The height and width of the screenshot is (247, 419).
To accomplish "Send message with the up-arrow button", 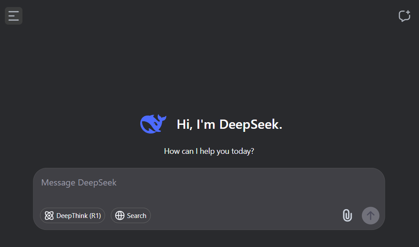I will [x=370, y=215].
